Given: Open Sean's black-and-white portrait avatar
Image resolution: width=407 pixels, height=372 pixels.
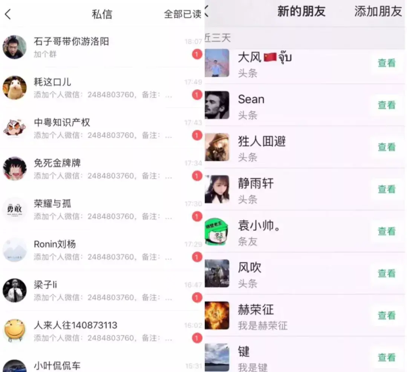Looking at the screenshot, I should (x=217, y=105).
